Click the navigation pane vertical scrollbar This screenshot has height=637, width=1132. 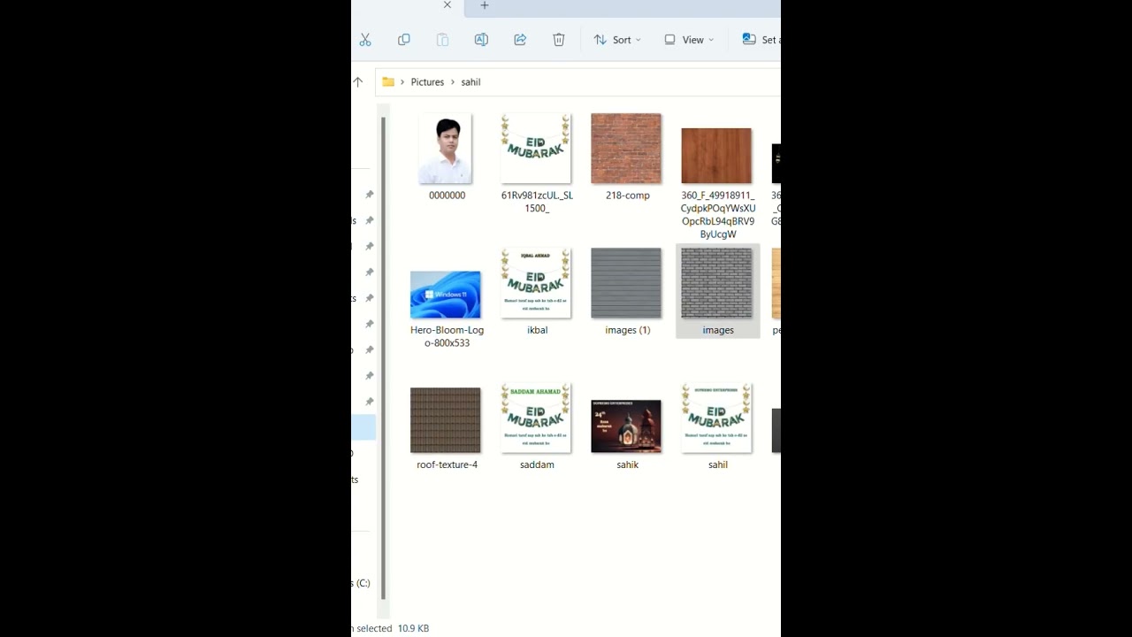pos(383,358)
